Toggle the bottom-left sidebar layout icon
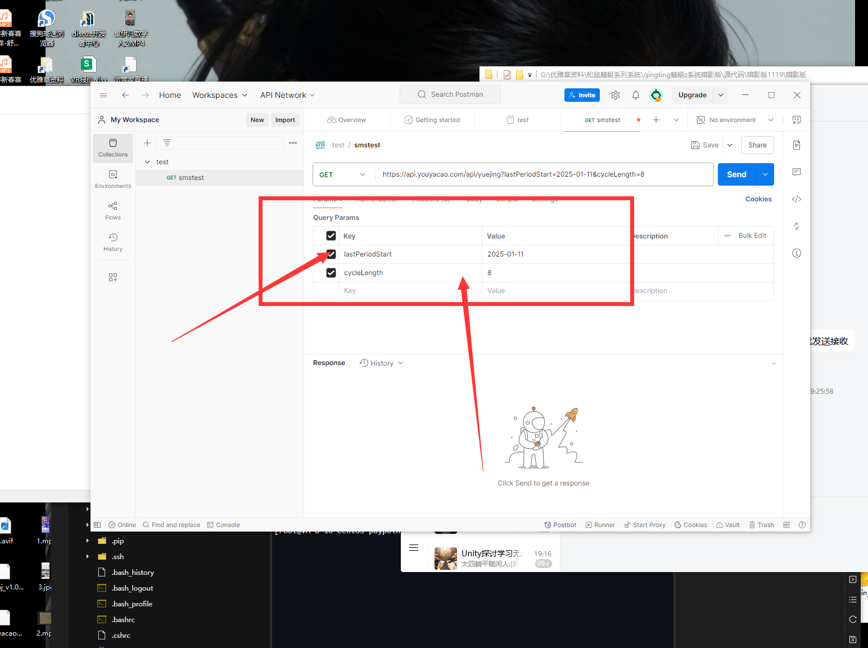Screen dimensions: 868x648 [x=97, y=525]
